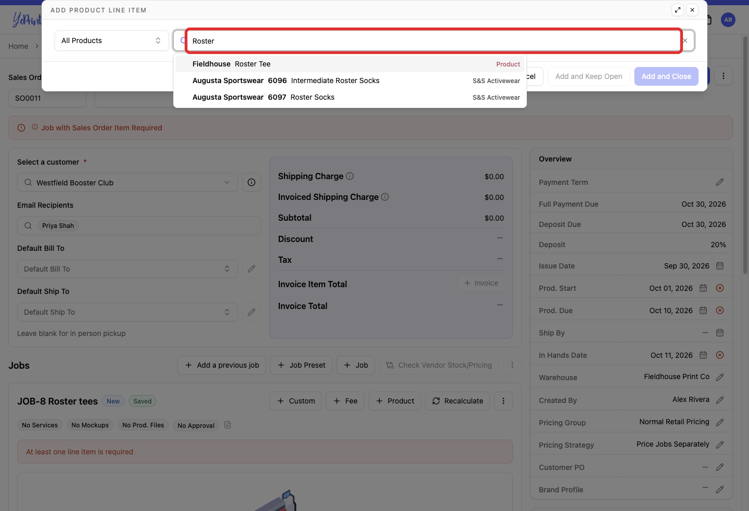Click the Roster product search field
The image size is (749, 511).
[434, 41]
